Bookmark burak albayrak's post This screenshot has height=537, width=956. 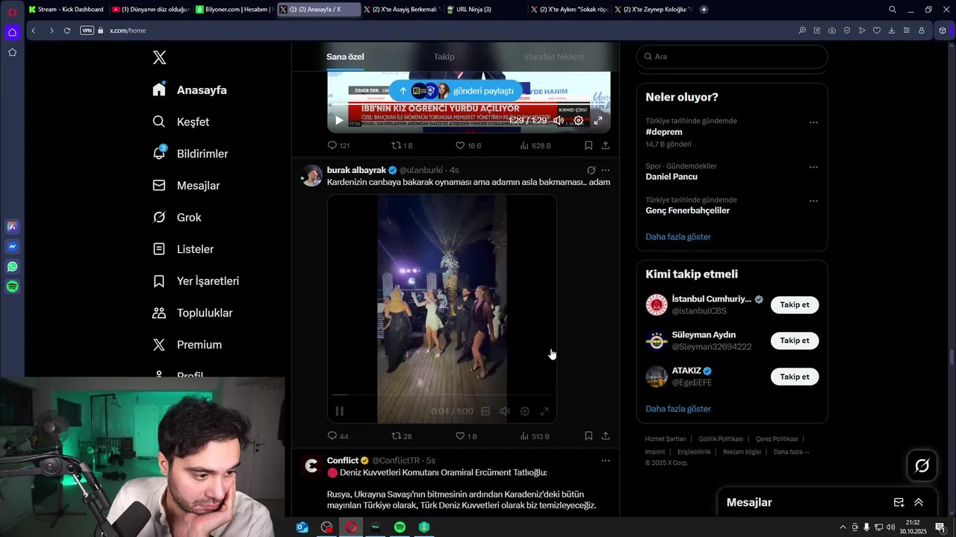(589, 436)
